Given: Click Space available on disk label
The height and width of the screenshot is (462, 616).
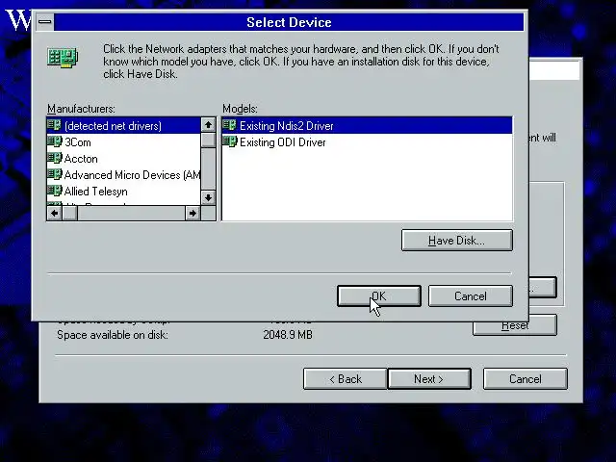Looking at the screenshot, I should click(x=113, y=335).
